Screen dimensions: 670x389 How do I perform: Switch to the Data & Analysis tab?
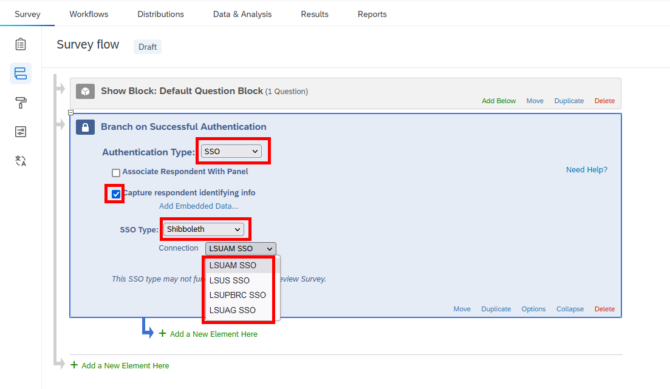[242, 14]
